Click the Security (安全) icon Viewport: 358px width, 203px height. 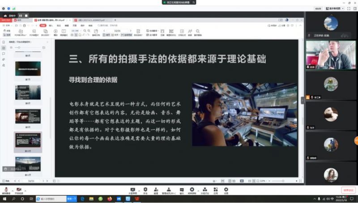(x=145, y=190)
